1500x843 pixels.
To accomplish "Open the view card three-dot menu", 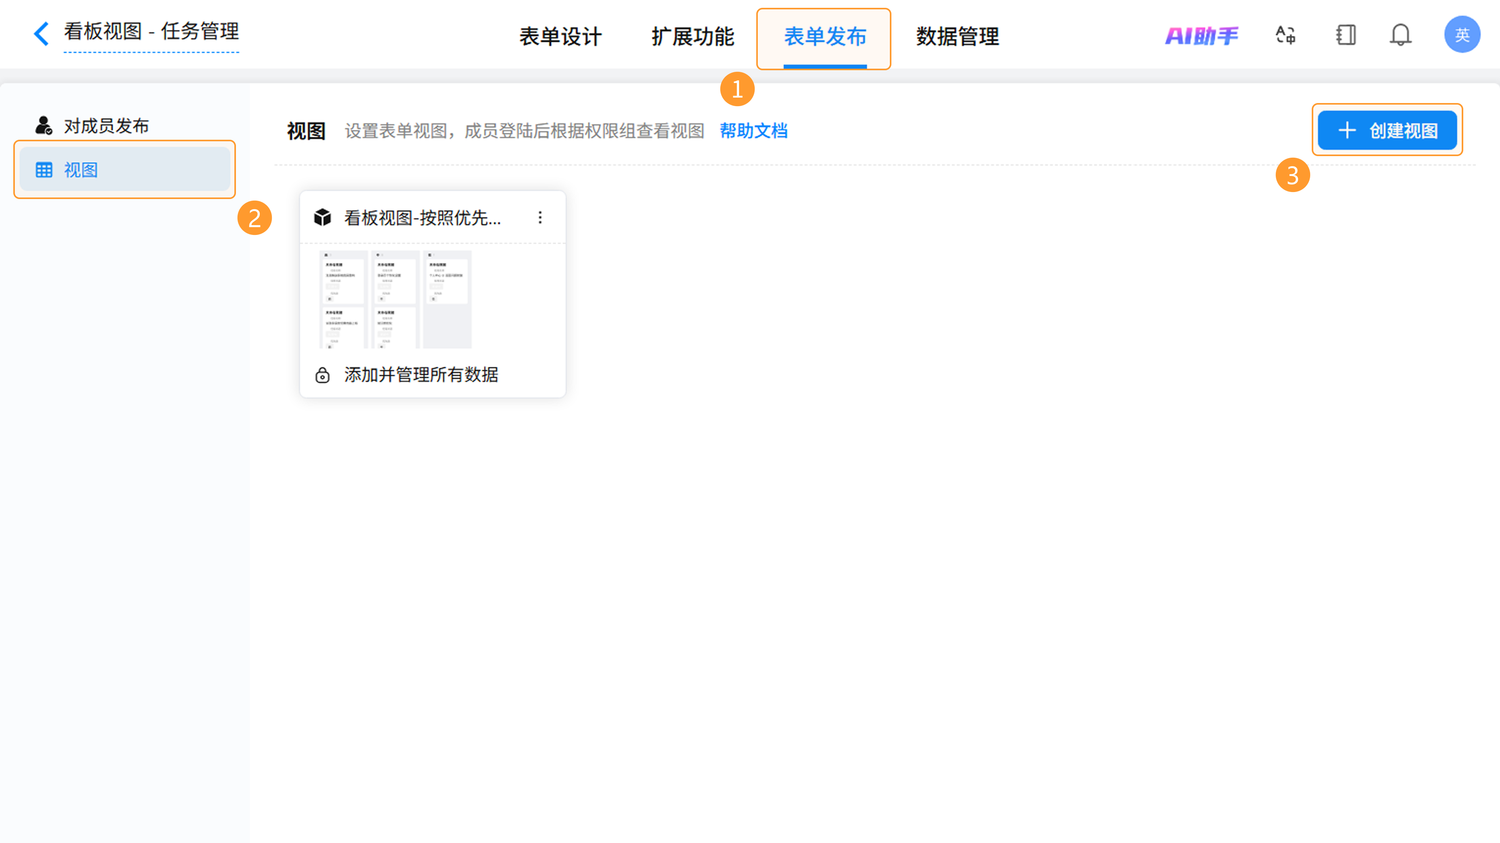I will [x=540, y=218].
